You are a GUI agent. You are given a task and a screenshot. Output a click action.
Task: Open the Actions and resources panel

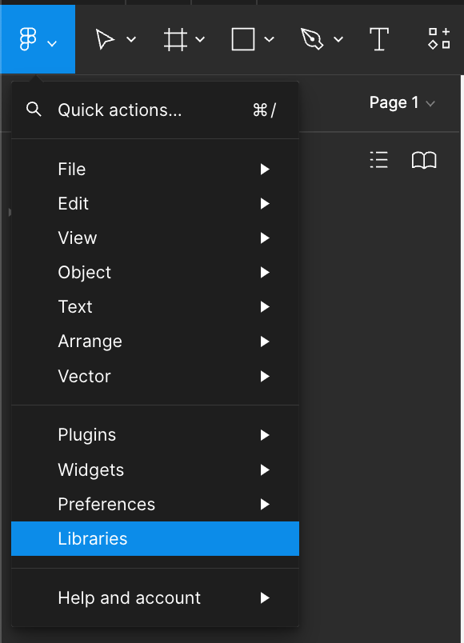pyautogui.click(x=438, y=38)
